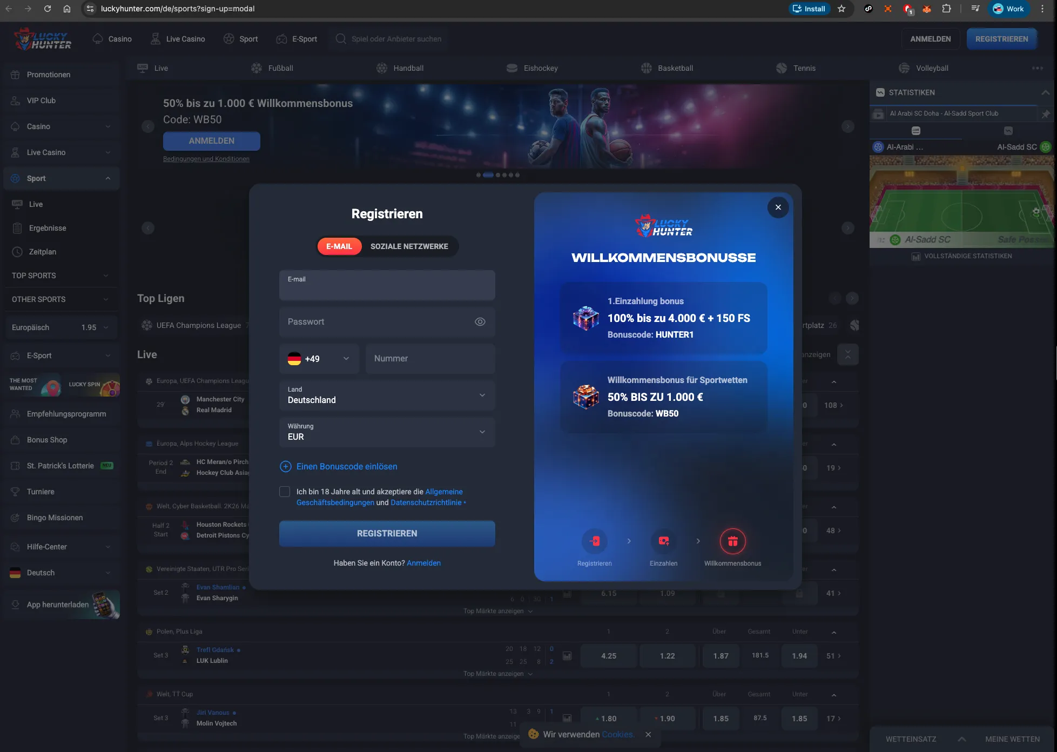Open the Währung EUR dropdown
Screen dimensions: 1057x752
(x=387, y=432)
